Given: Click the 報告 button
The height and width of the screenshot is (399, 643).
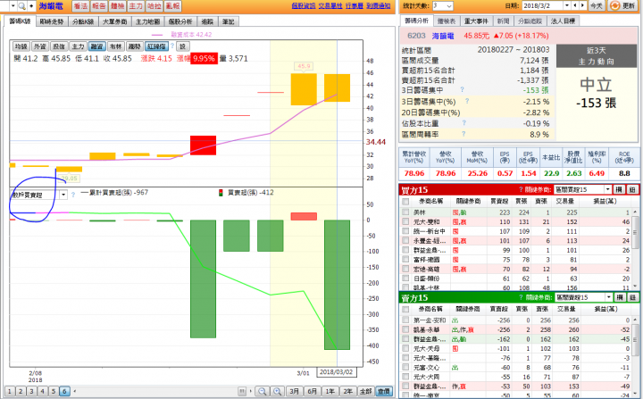Looking at the screenshot, I should tap(99, 6).
